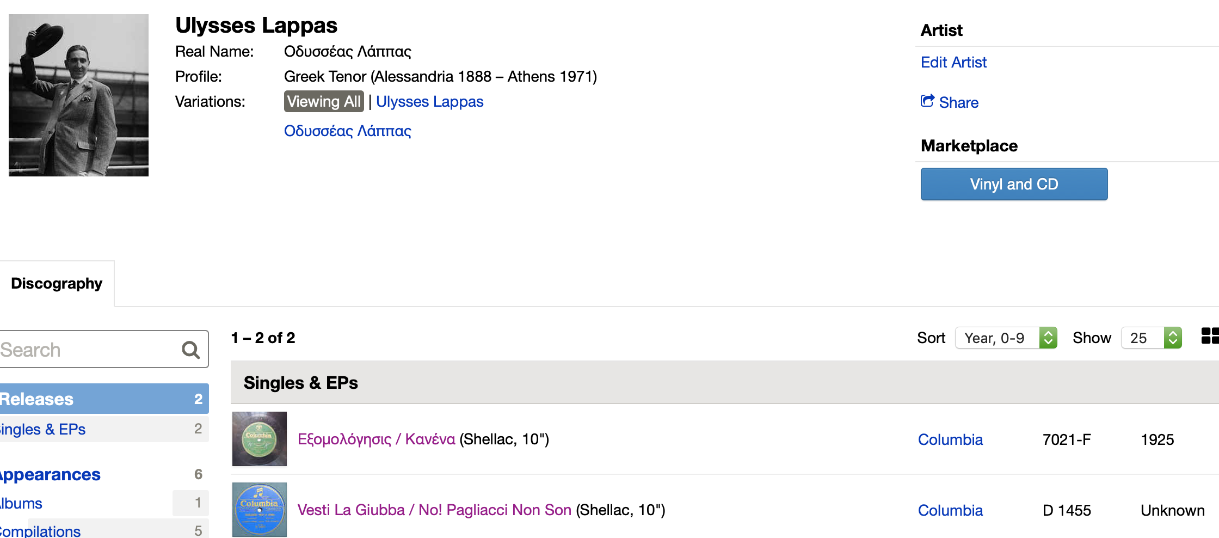
Task: Open the Sort Year 0-9 dropdown
Action: (1005, 338)
